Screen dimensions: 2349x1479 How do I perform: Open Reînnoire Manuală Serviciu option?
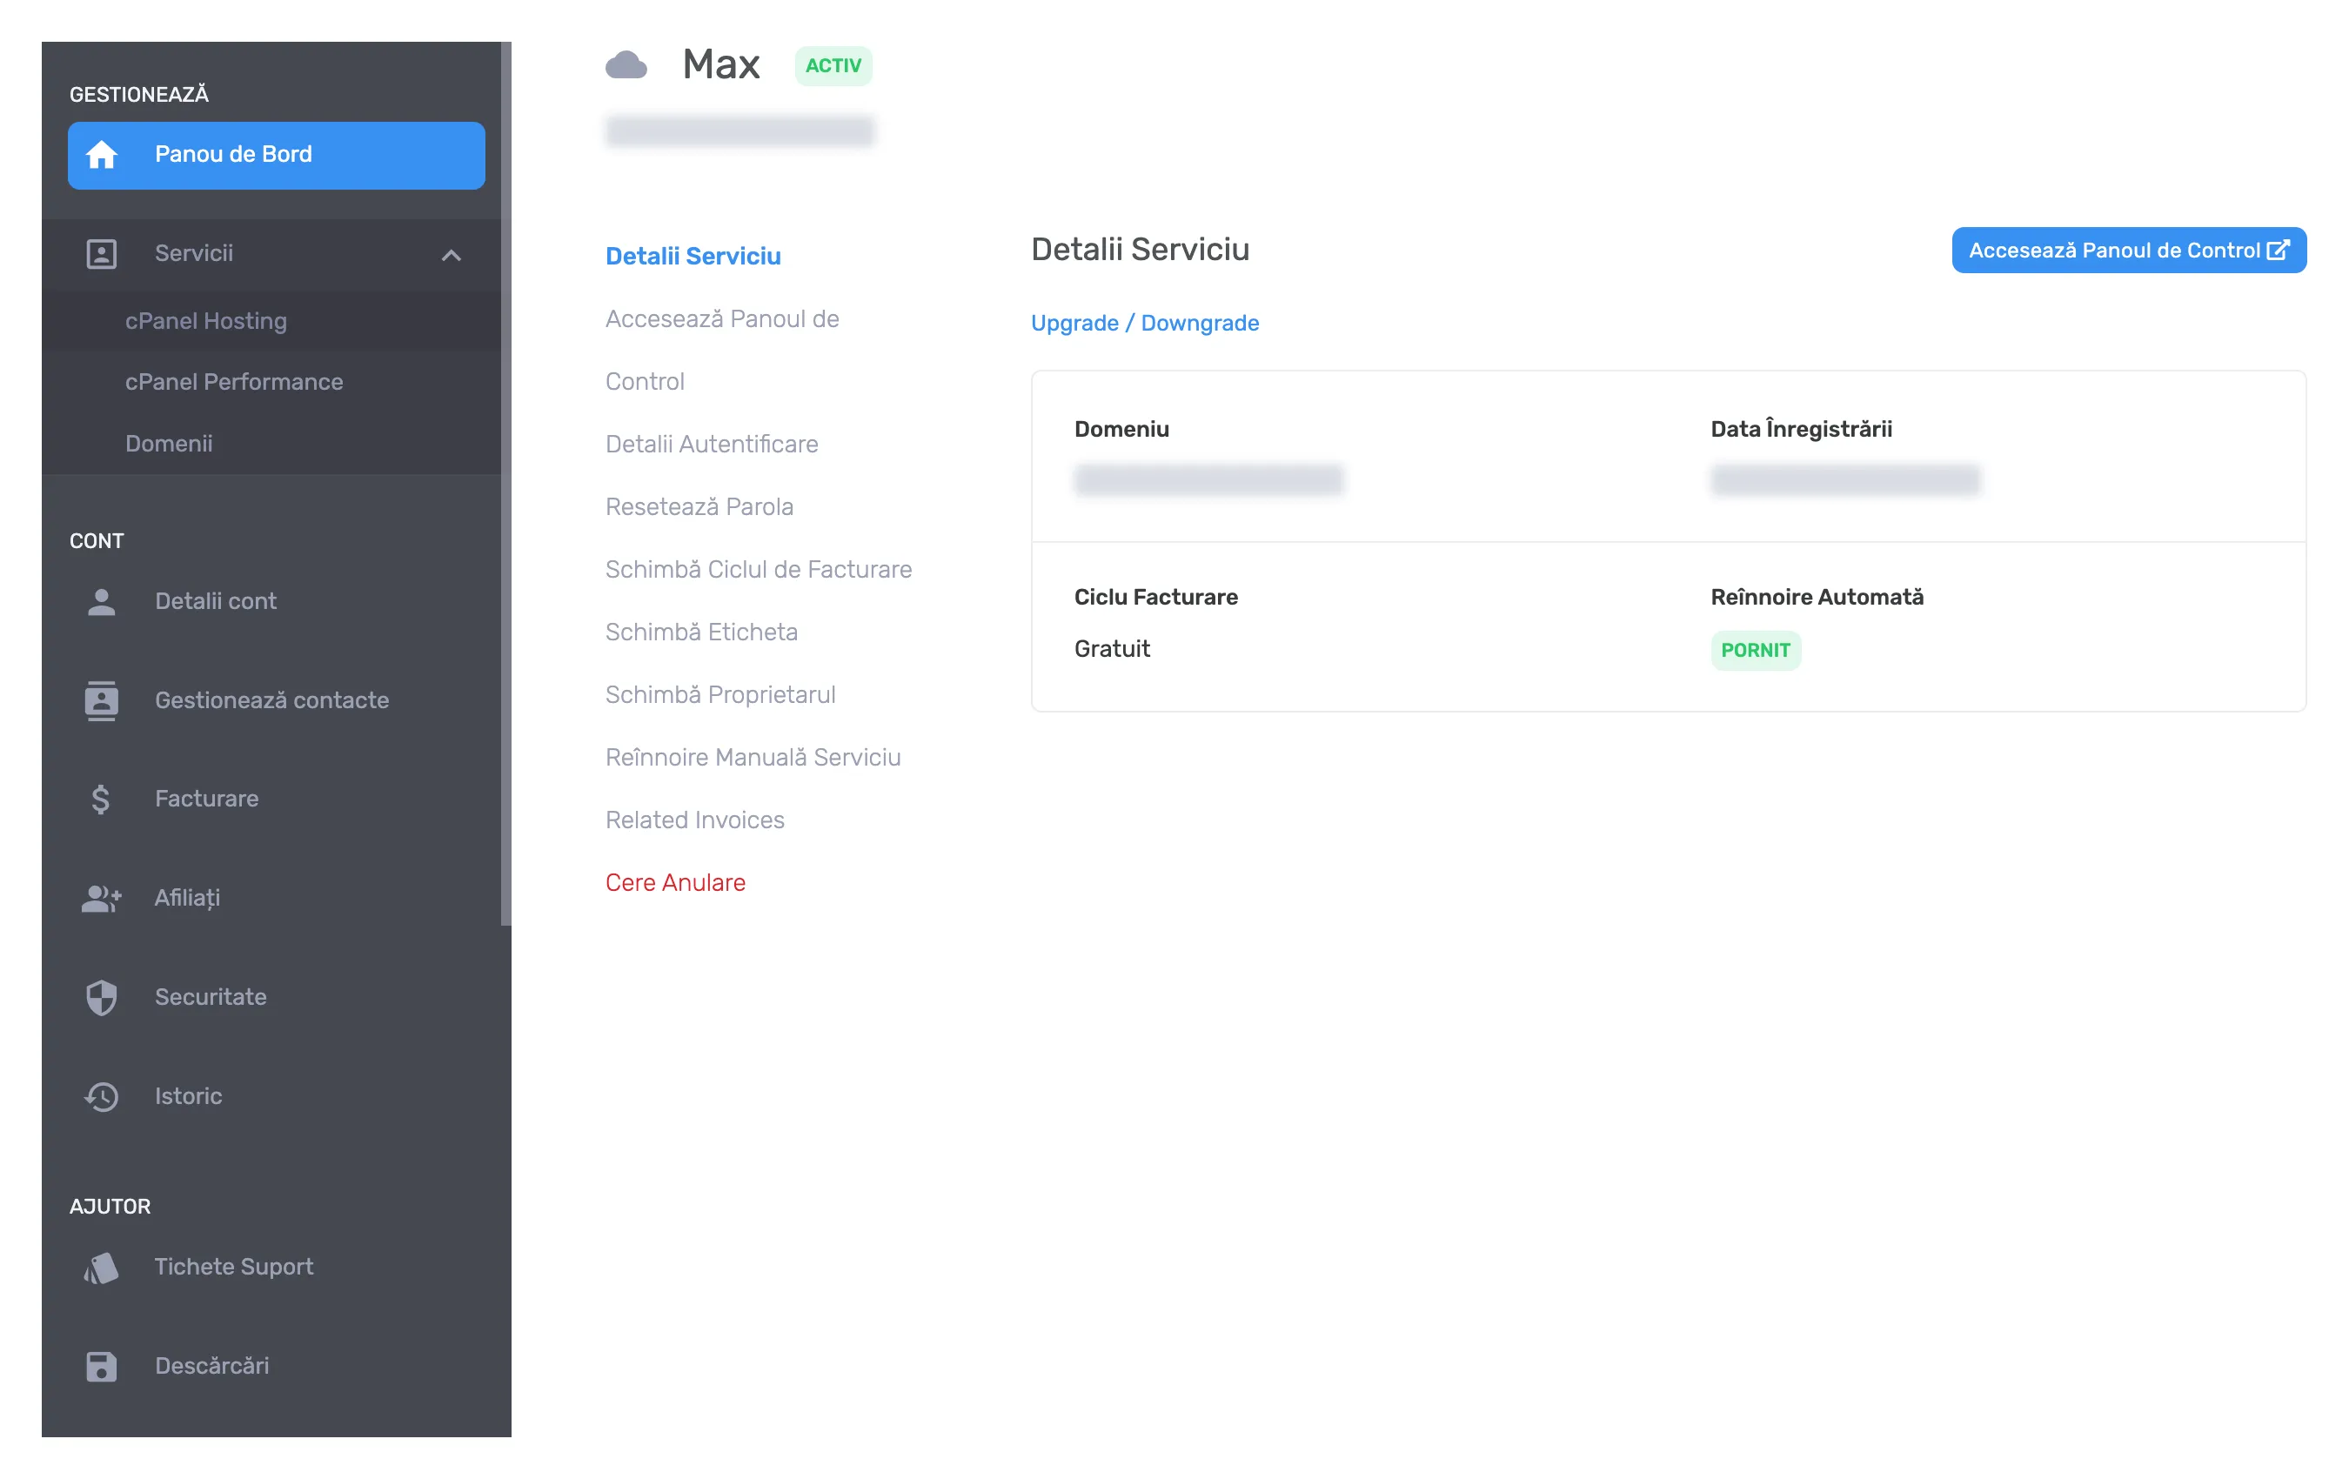[x=752, y=757]
